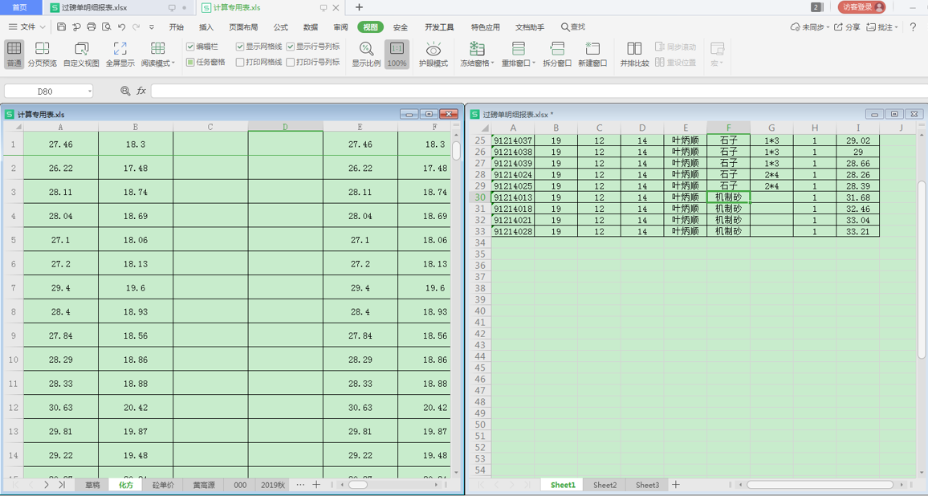The width and height of the screenshot is (928, 496).
Task: Switch to the 草稿 sheet tab
Action: click(x=92, y=485)
